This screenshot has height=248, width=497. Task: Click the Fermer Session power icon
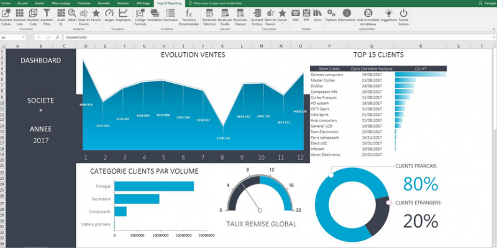pyautogui.click(x=403, y=15)
